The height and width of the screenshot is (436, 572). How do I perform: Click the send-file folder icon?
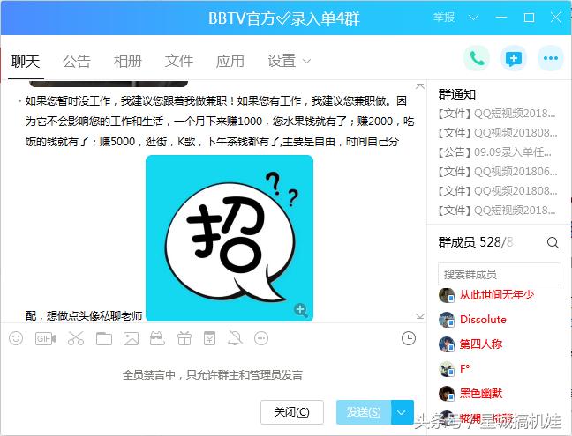[x=104, y=338]
